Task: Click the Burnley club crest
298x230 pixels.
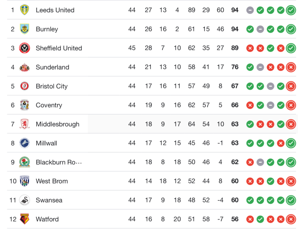Action: (24, 29)
